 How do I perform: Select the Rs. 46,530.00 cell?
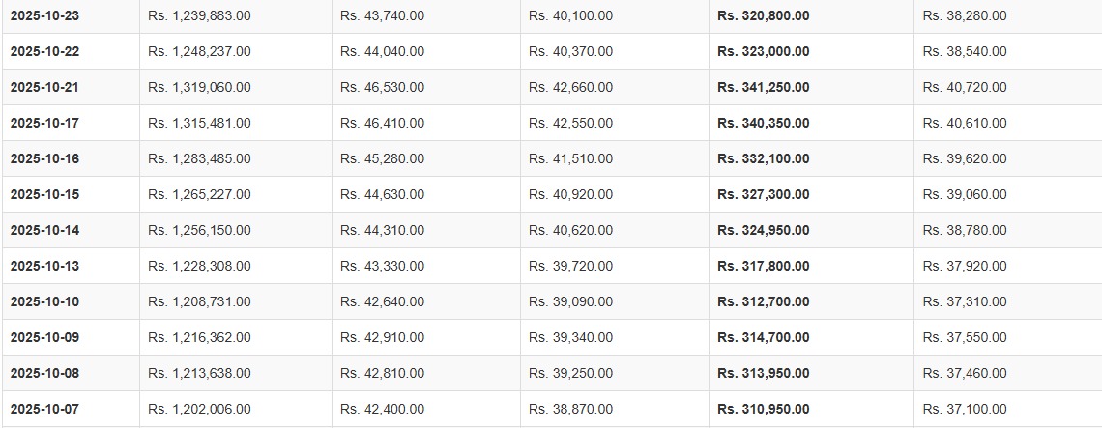382,87
